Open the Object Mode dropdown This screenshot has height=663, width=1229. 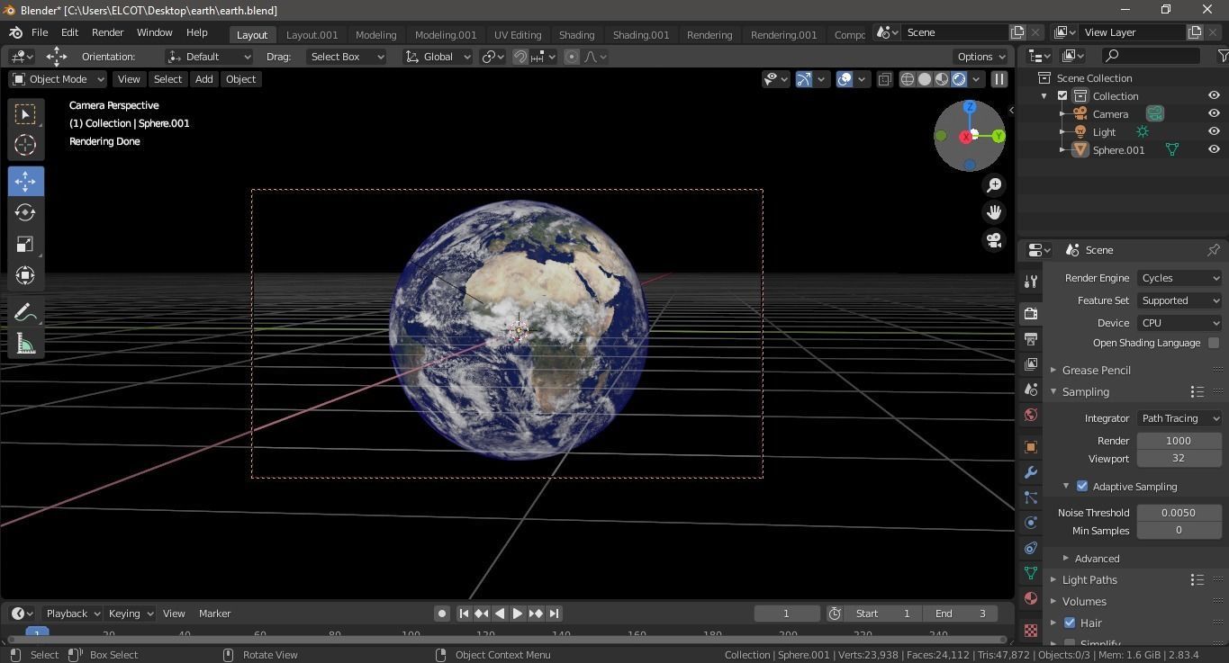(59, 79)
